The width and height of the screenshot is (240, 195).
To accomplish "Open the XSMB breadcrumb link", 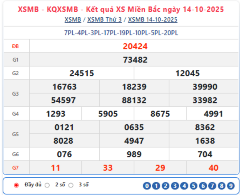I will (x=73, y=20).
